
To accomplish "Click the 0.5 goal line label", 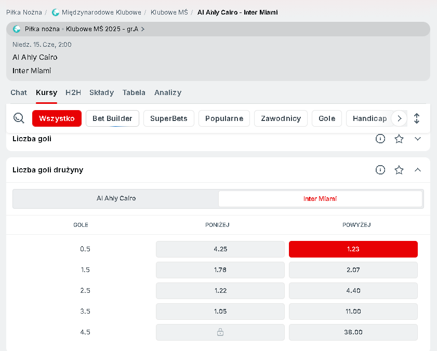I will 85,249.
